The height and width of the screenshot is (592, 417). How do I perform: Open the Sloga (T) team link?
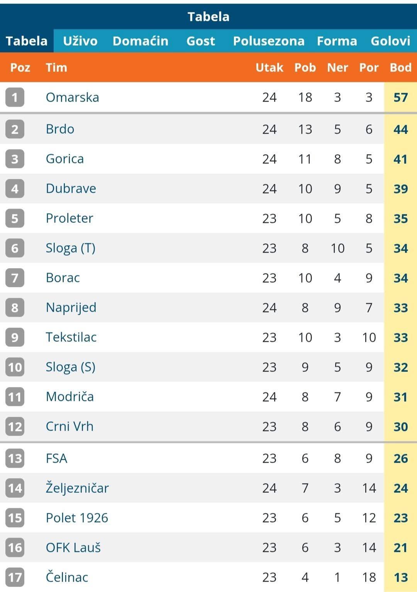point(70,248)
